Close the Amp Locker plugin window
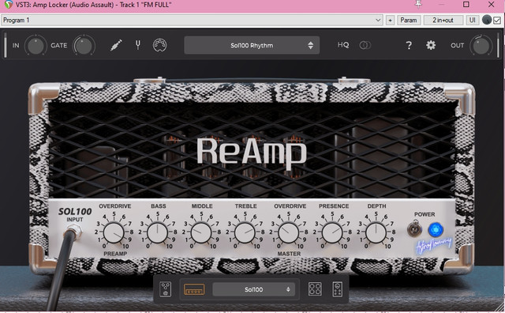The image size is (505, 313). pyautogui.click(x=492, y=4)
